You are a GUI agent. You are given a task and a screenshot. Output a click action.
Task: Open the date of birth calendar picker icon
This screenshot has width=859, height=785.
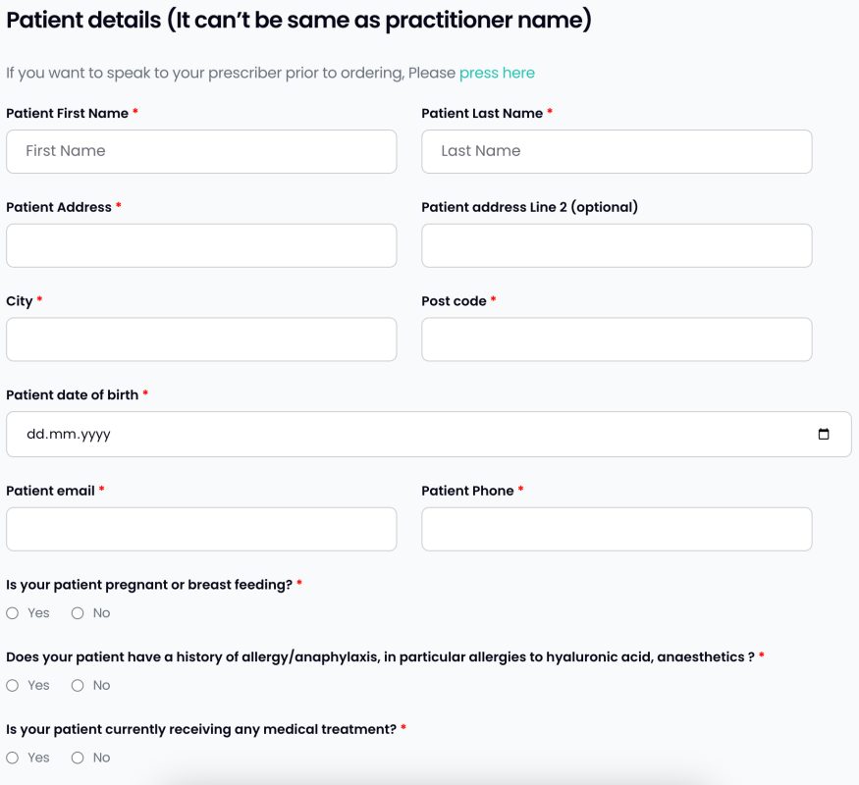coord(823,434)
